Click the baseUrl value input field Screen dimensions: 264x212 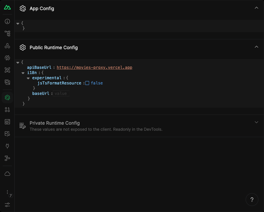pos(61,93)
